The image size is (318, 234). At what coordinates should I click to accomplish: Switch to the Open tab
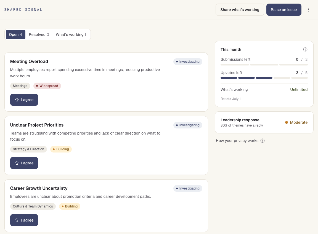point(15,35)
